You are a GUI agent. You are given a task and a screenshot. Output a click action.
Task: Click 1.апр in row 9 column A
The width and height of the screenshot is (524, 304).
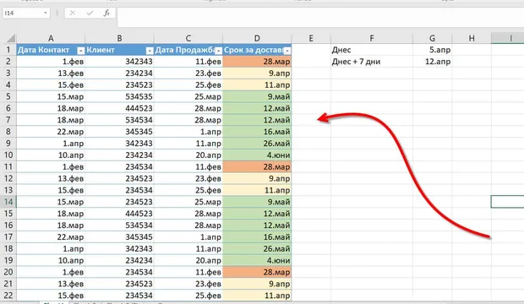click(51, 144)
